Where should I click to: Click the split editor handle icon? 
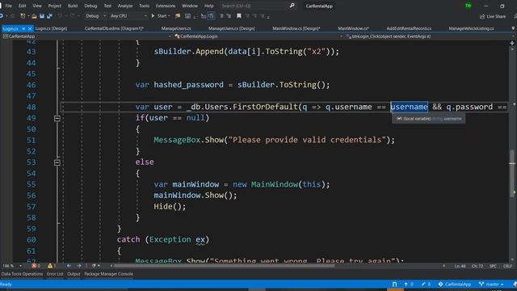coord(512,43)
